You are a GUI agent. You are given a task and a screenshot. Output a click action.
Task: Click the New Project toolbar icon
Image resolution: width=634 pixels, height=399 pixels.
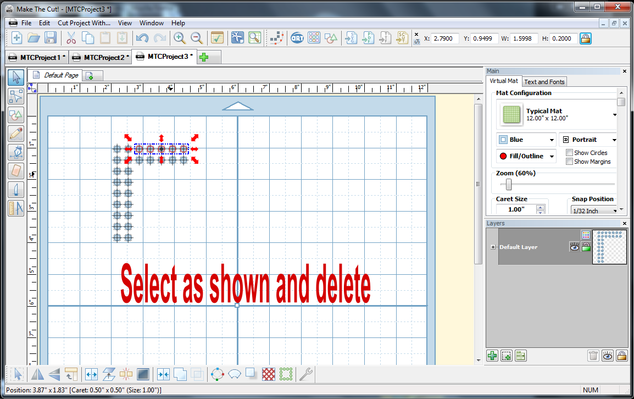[17, 38]
